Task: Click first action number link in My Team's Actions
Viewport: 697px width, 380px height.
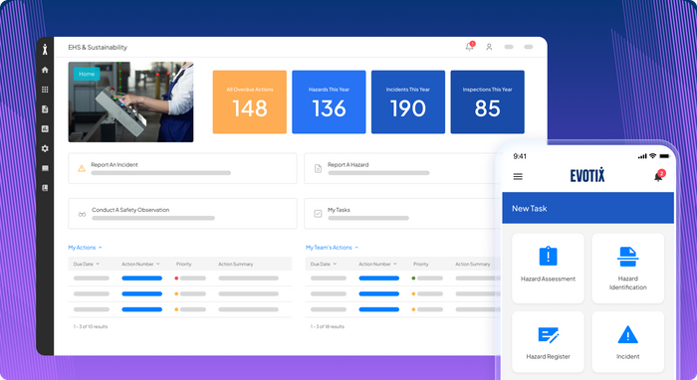Action: coord(378,279)
